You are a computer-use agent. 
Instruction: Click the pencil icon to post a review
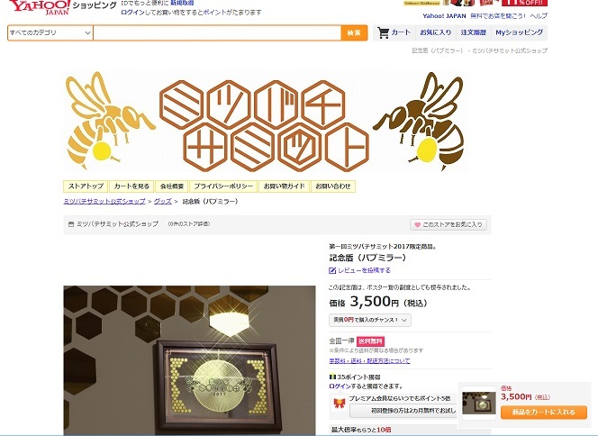click(332, 270)
